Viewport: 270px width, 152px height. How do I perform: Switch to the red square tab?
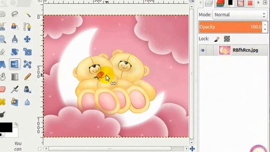pos(250,3)
